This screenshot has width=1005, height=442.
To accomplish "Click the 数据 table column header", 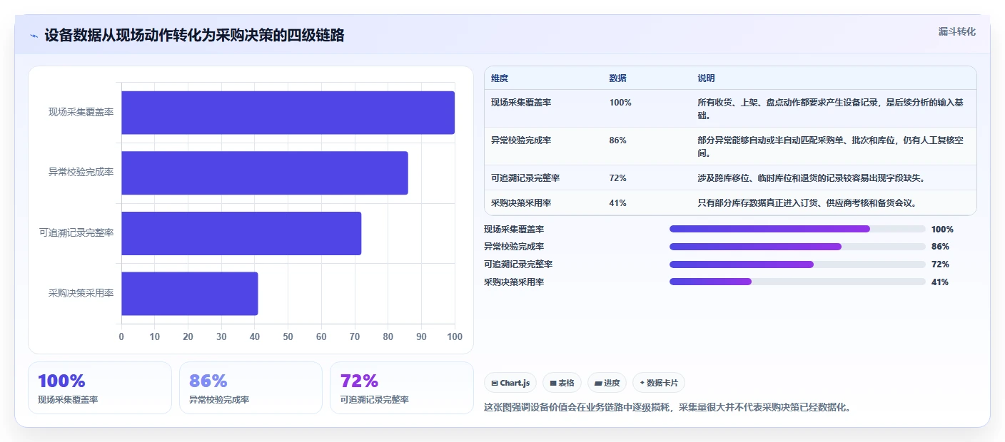I will tap(617, 78).
